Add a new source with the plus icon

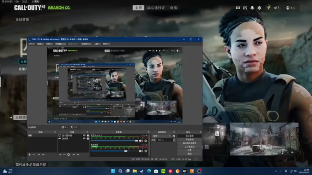(60, 154)
